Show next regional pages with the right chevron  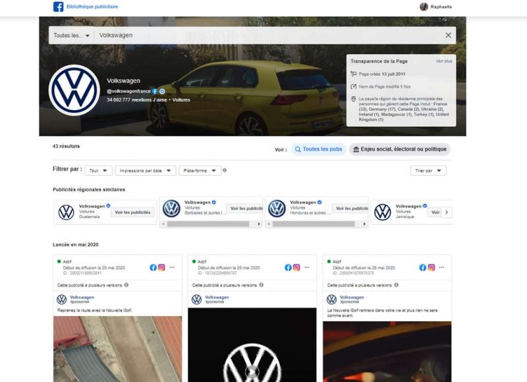[447, 212]
